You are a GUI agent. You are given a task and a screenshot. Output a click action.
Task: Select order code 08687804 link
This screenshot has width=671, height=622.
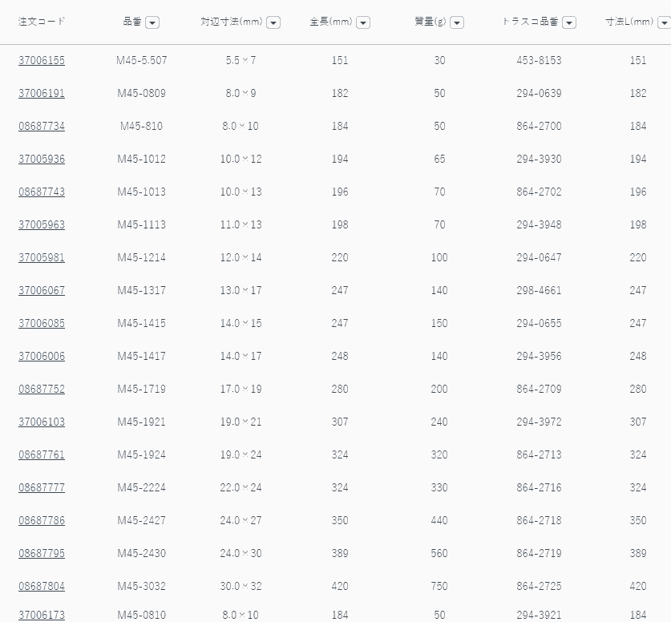point(42,586)
